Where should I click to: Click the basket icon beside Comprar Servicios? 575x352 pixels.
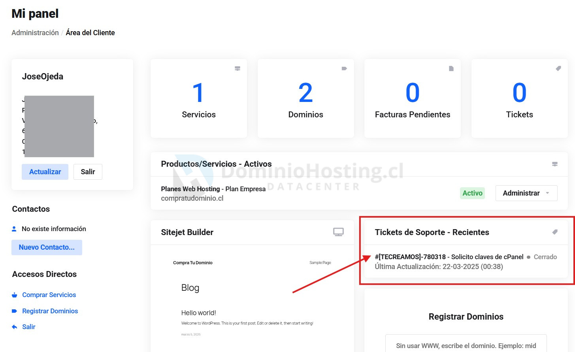click(x=15, y=295)
